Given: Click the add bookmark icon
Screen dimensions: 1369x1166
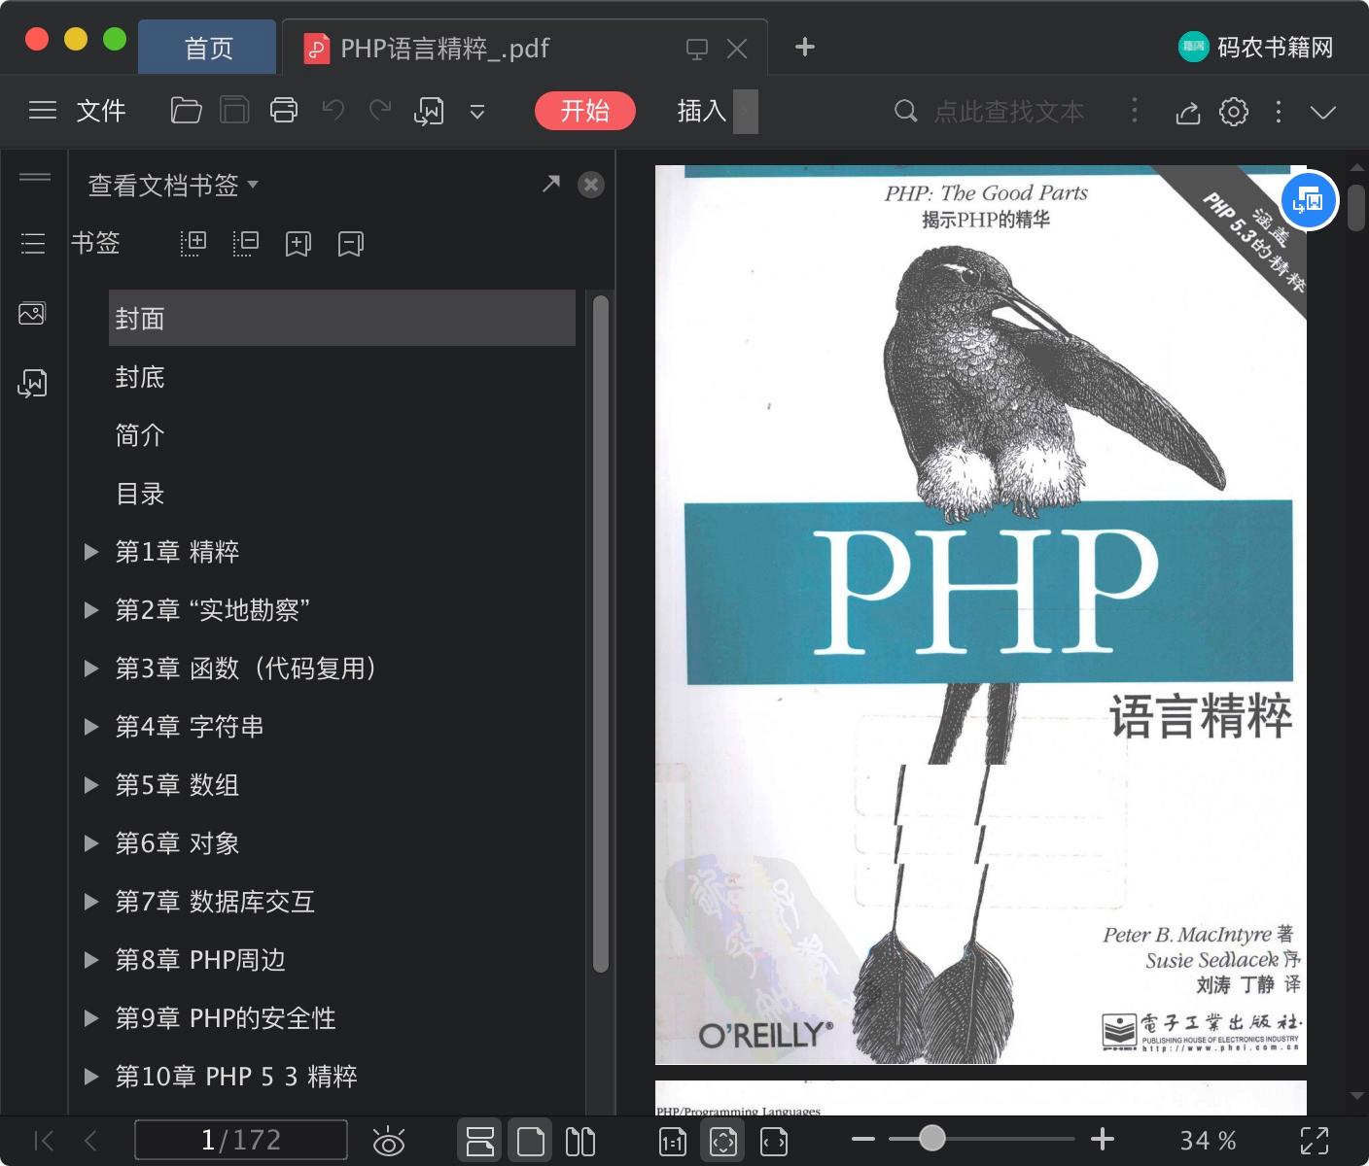Looking at the screenshot, I should (x=298, y=244).
